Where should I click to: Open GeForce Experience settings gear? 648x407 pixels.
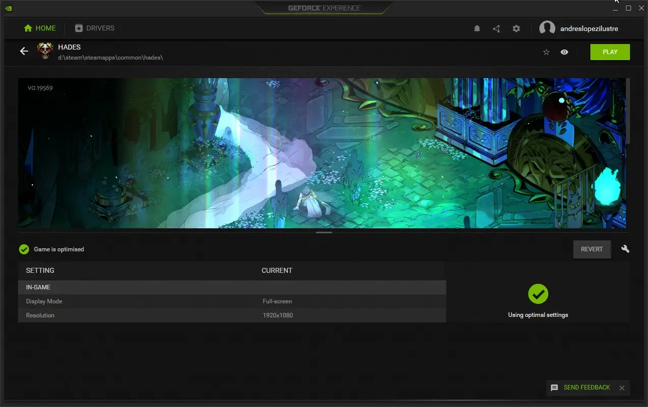point(516,28)
